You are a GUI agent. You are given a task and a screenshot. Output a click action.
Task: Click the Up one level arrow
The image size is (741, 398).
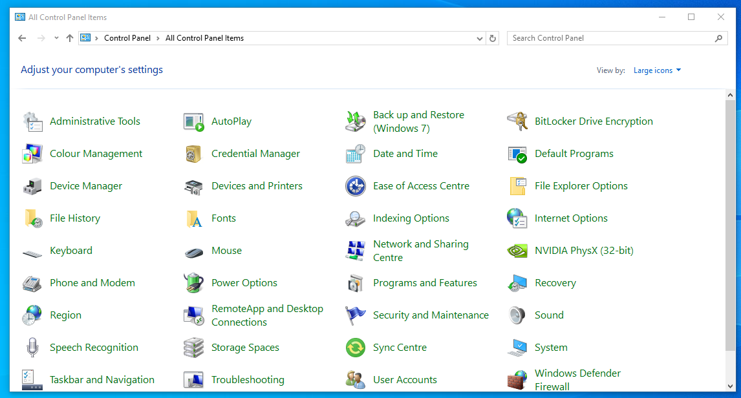(70, 38)
